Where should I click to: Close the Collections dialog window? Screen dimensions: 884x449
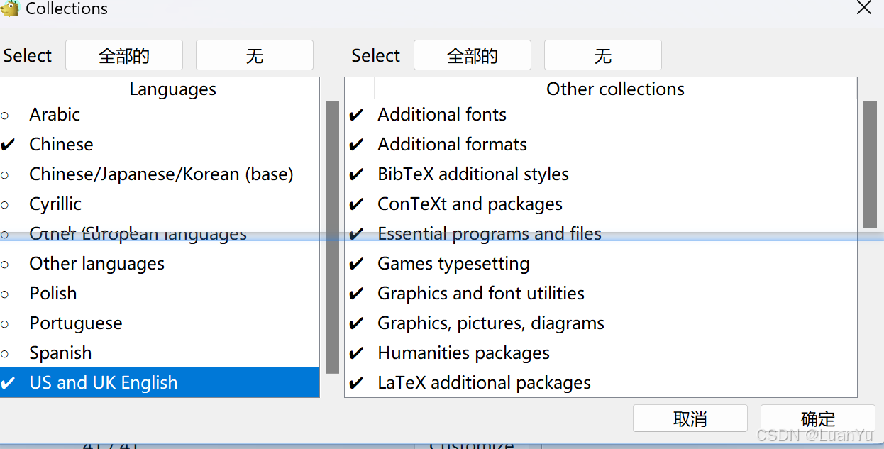tap(863, 8)
